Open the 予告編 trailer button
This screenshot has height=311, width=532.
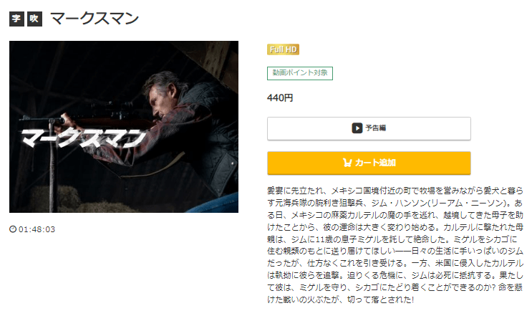[369, 128]
